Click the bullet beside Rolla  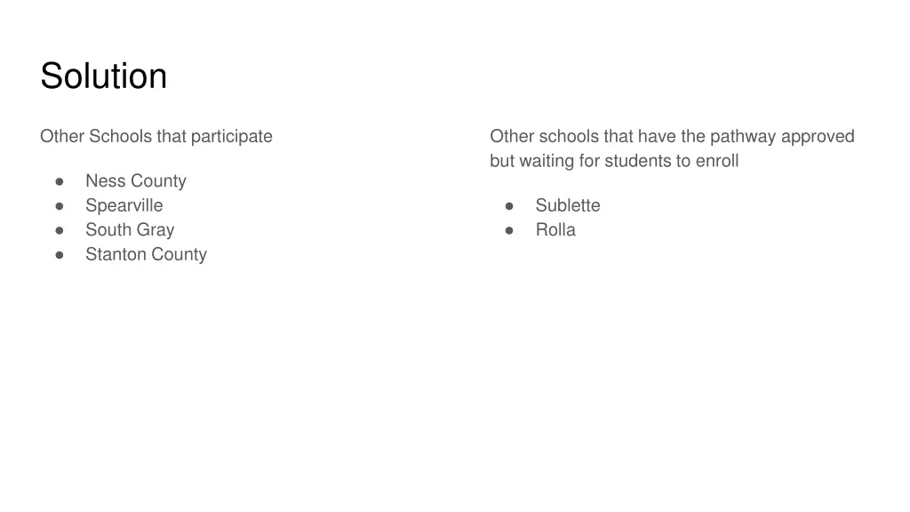(x=509, y=230)
